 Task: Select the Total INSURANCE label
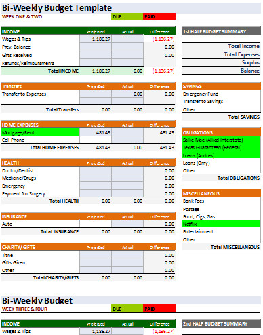pyautogui.click(x=60, y=231)
